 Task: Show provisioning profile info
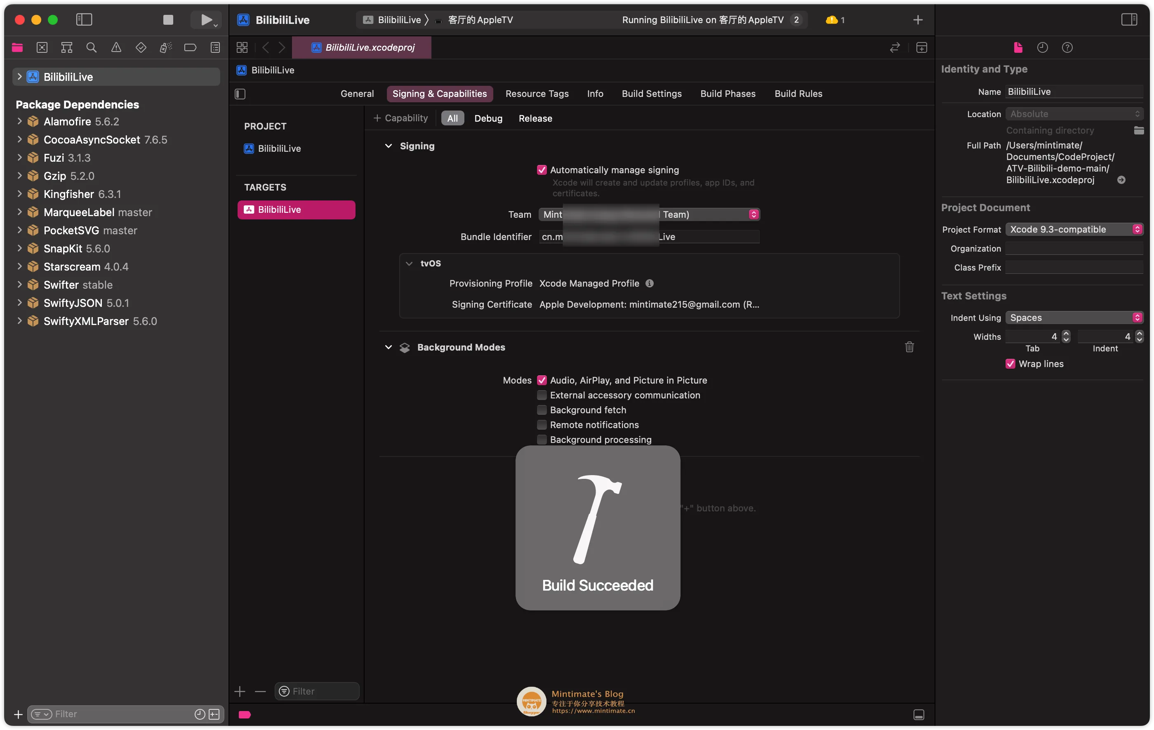(649, 283)
